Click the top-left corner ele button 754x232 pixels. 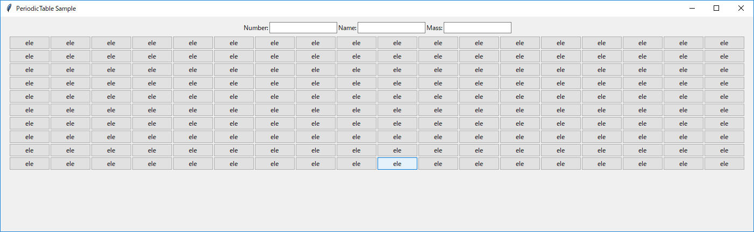(30, 43)
